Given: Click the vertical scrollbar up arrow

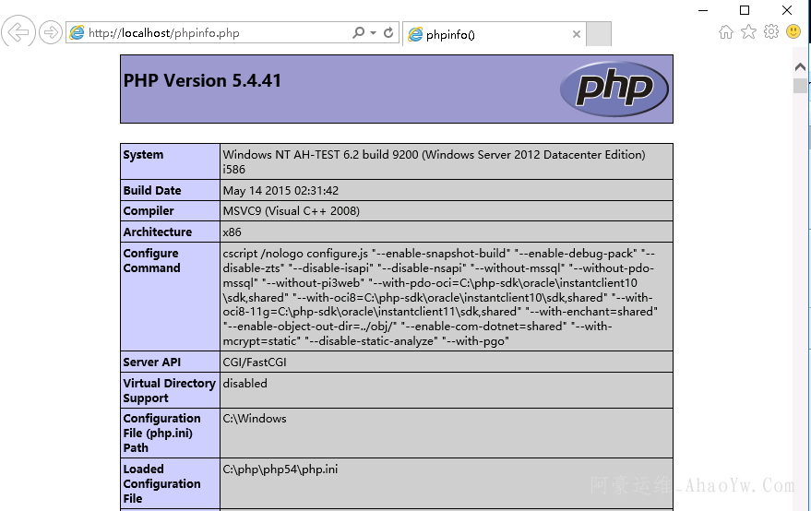Looking at the screenshot, I should [x=800, y=67].
